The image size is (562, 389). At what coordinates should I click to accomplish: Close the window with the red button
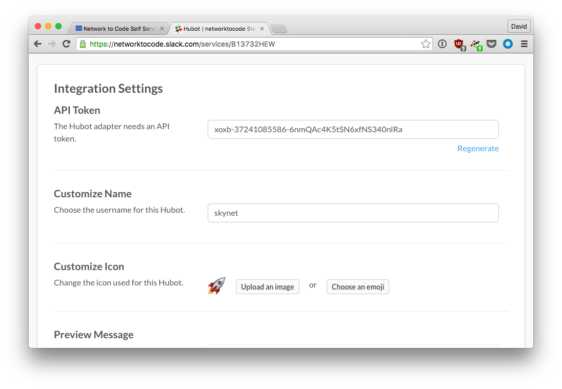tap(38, 26)
